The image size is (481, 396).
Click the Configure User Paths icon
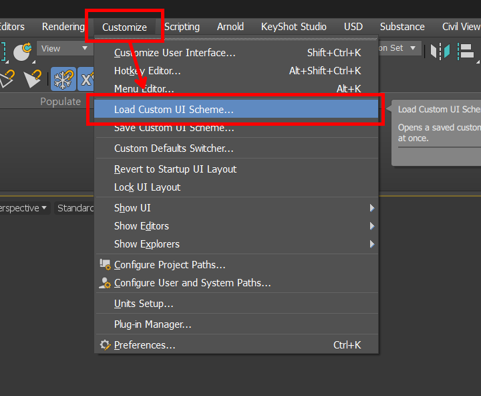[x=105, y=283]
